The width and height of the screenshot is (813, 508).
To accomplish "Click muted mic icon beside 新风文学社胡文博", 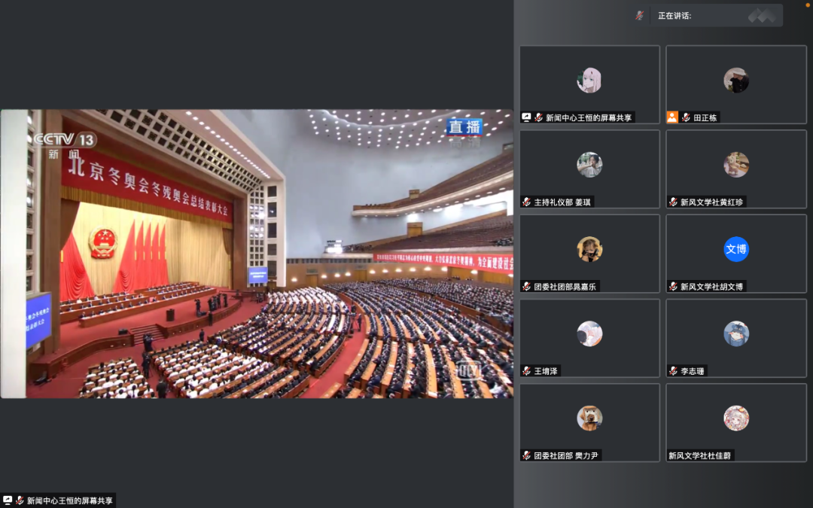I will [673, 287].
